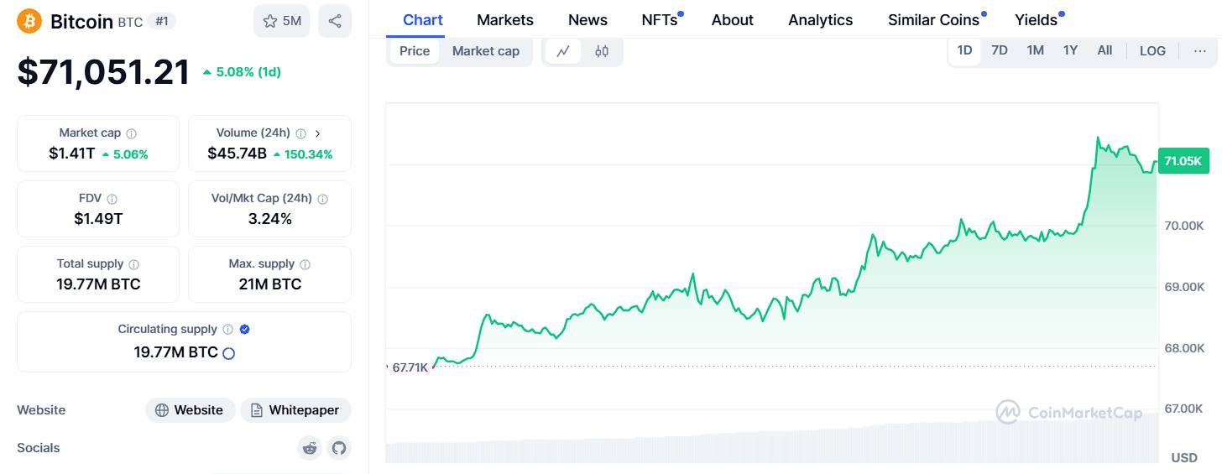The height and width of the screenshot is (474, 1222).
Task: Click the 5.08% (1d) change indicator
Action: 242,72
